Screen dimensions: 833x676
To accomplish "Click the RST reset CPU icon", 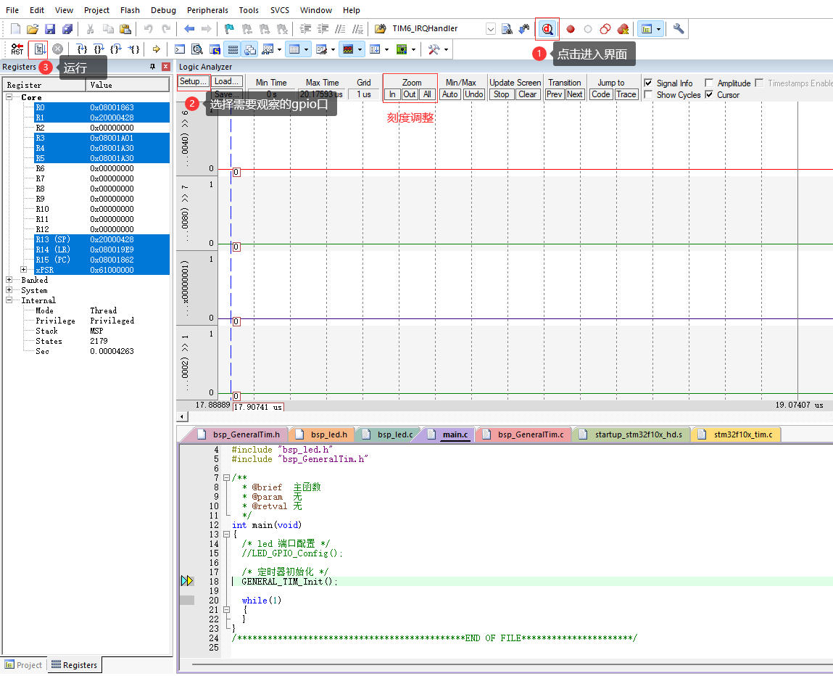I will click(x=17, y=49).
